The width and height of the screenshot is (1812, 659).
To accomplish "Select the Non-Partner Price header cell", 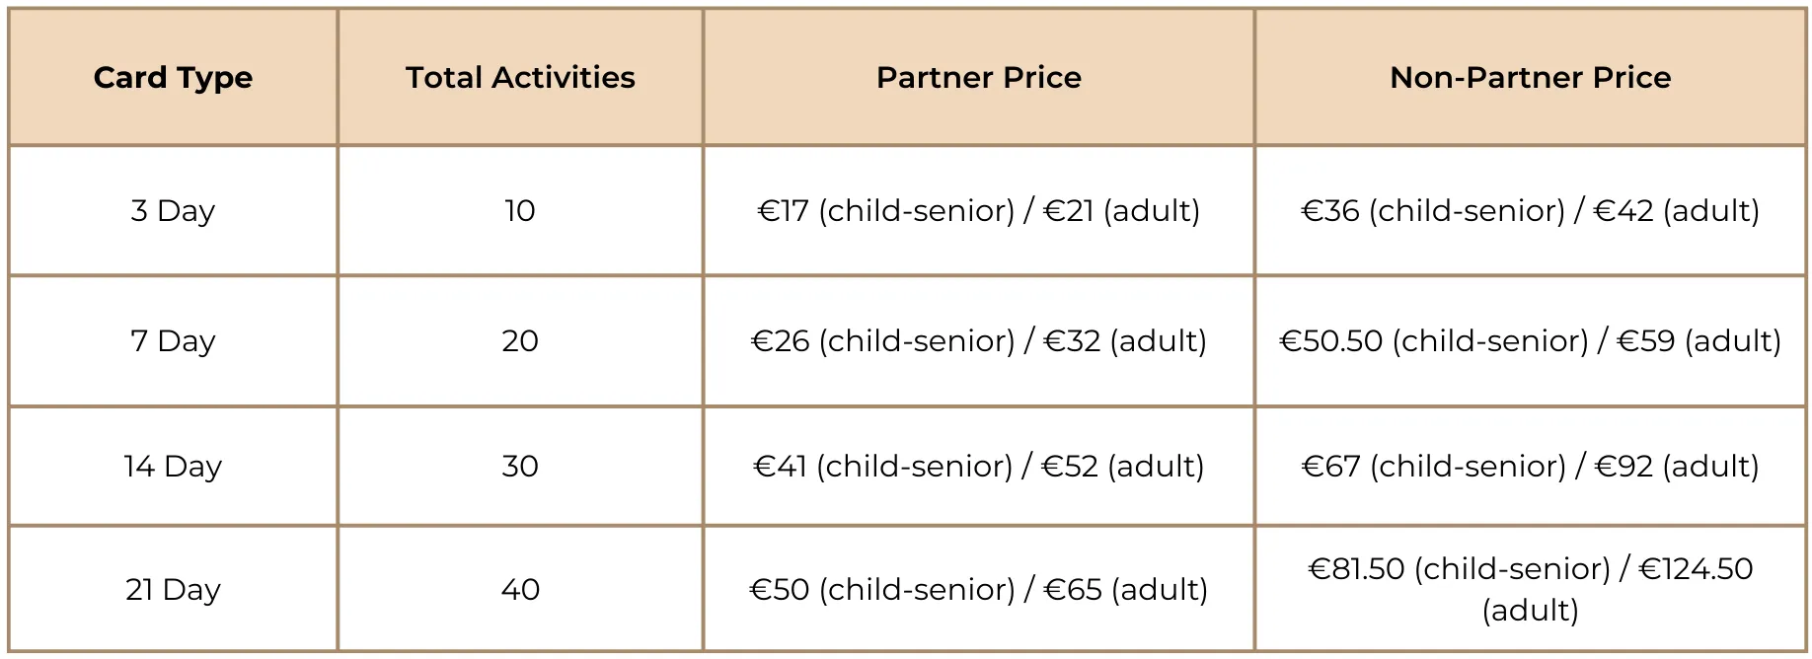I will (1530, 77).
